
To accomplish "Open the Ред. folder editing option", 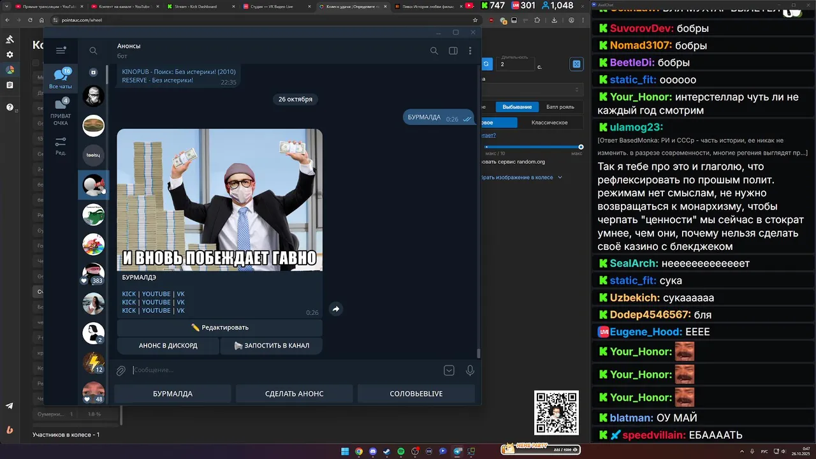I will click(x=61, y=146).
